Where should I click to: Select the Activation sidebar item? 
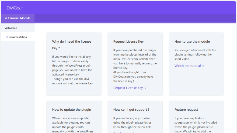(18, 28)
